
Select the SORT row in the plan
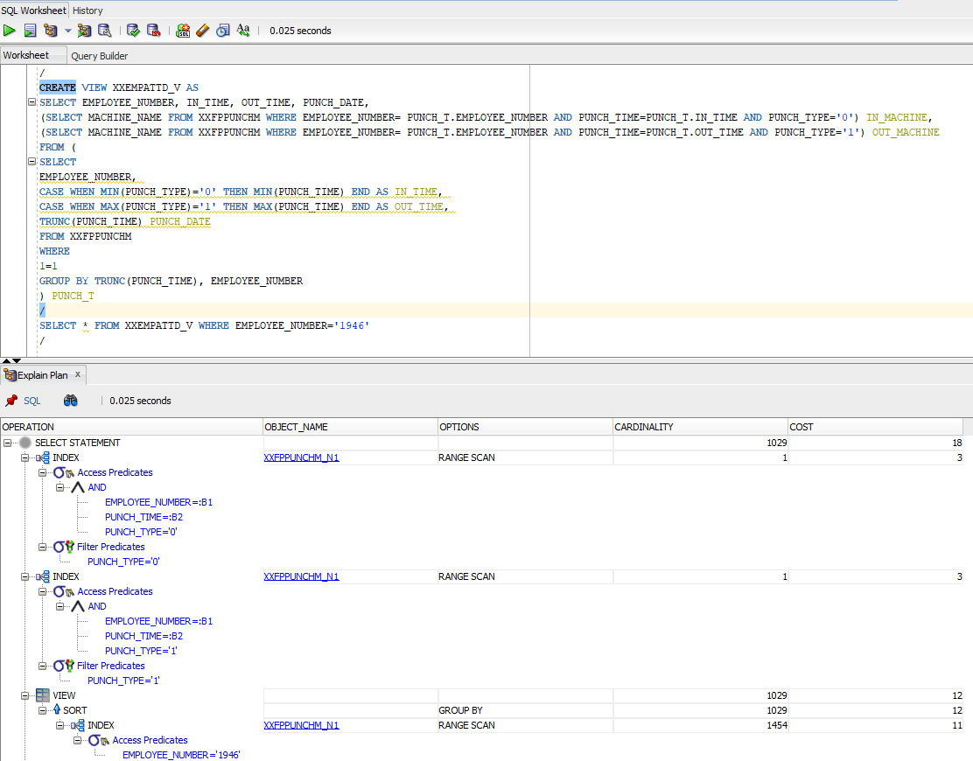[x=75, y=711]
